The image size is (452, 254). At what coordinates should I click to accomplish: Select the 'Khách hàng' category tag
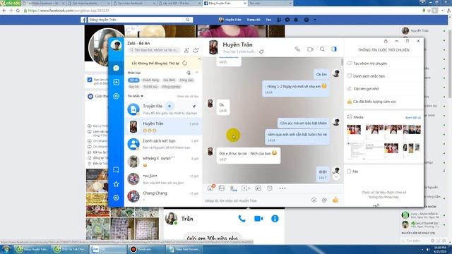click(150, 80)
